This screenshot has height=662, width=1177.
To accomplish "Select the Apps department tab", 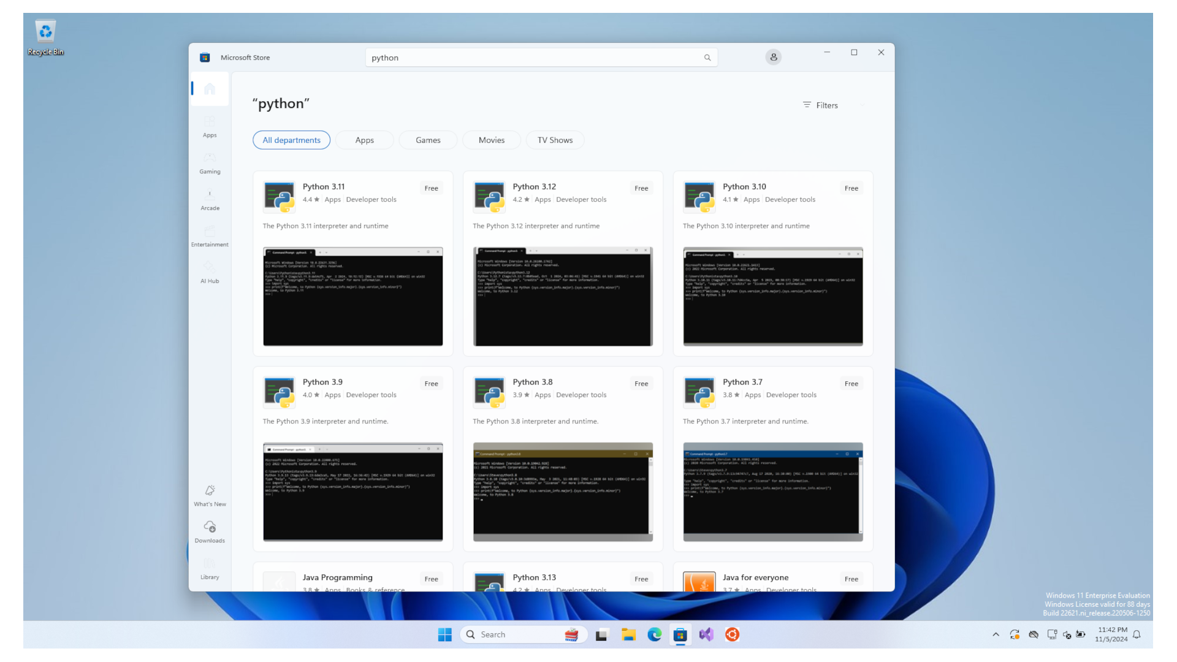I will (364, 140).
